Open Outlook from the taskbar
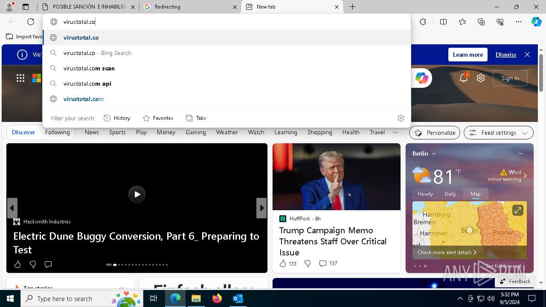Image resolution: width=546 pixels, height=307 pixels. click(x=238, y=298)
